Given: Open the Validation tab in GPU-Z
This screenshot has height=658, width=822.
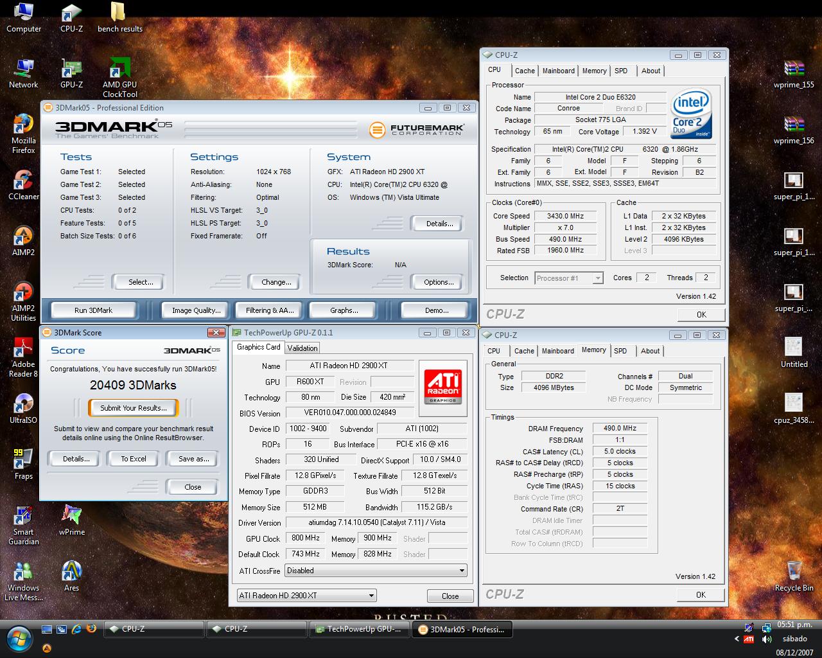Looking at the screenshot, I should [x=302, y=348].
